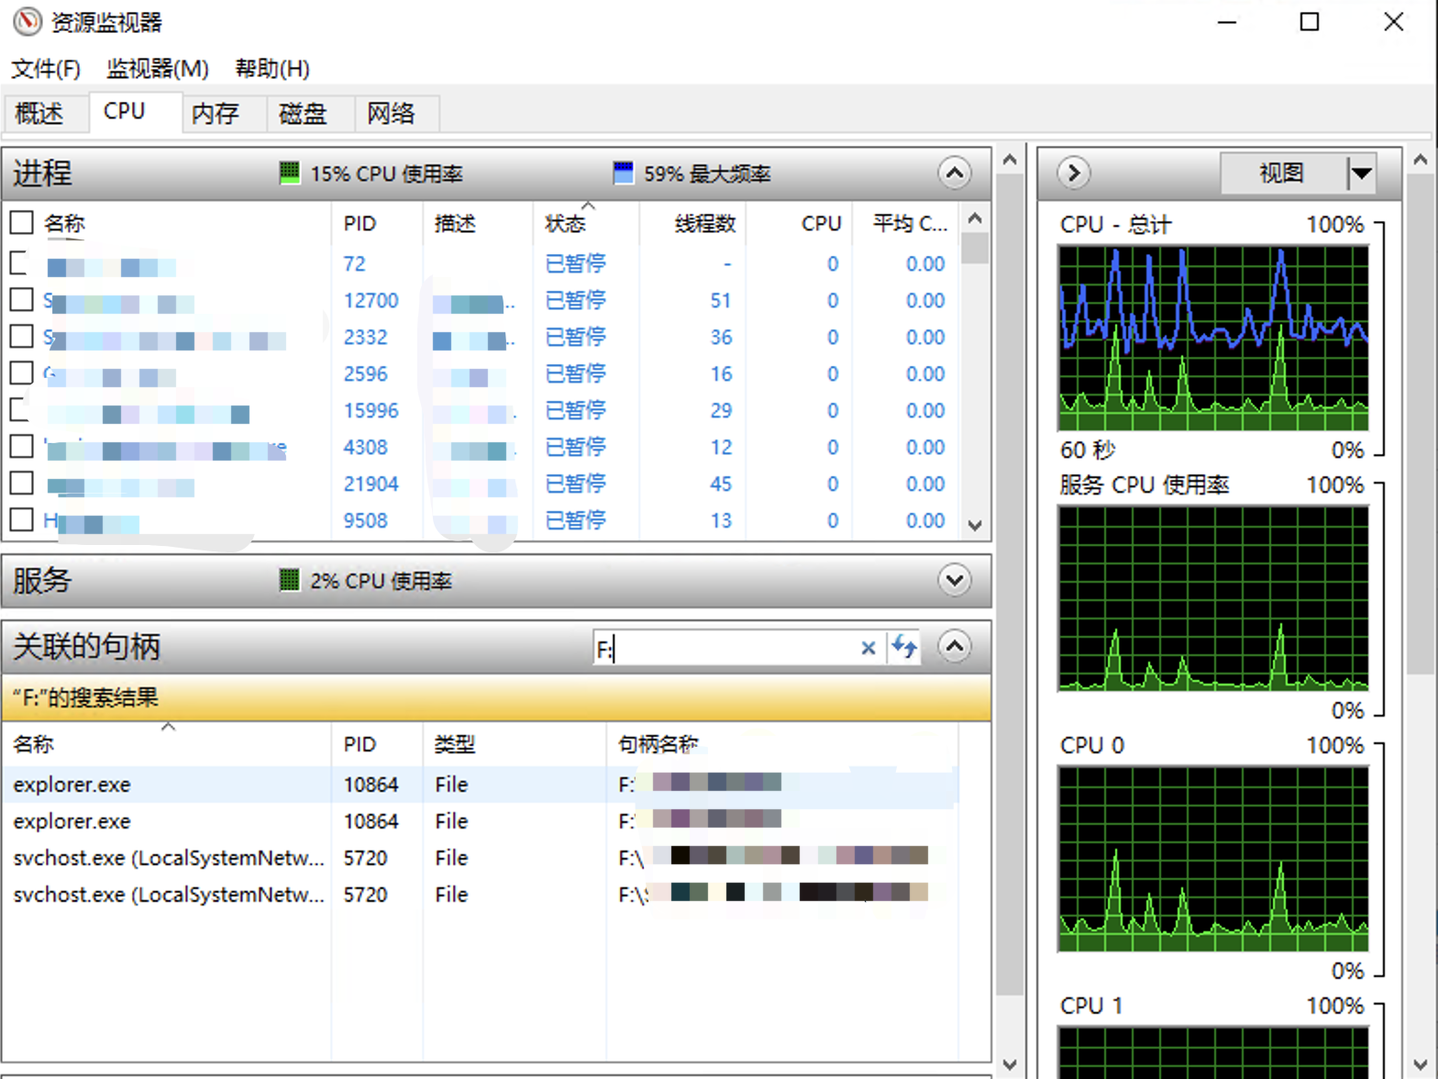Toggle the select-all checkbox beside 名称

[x=22, y=223]
